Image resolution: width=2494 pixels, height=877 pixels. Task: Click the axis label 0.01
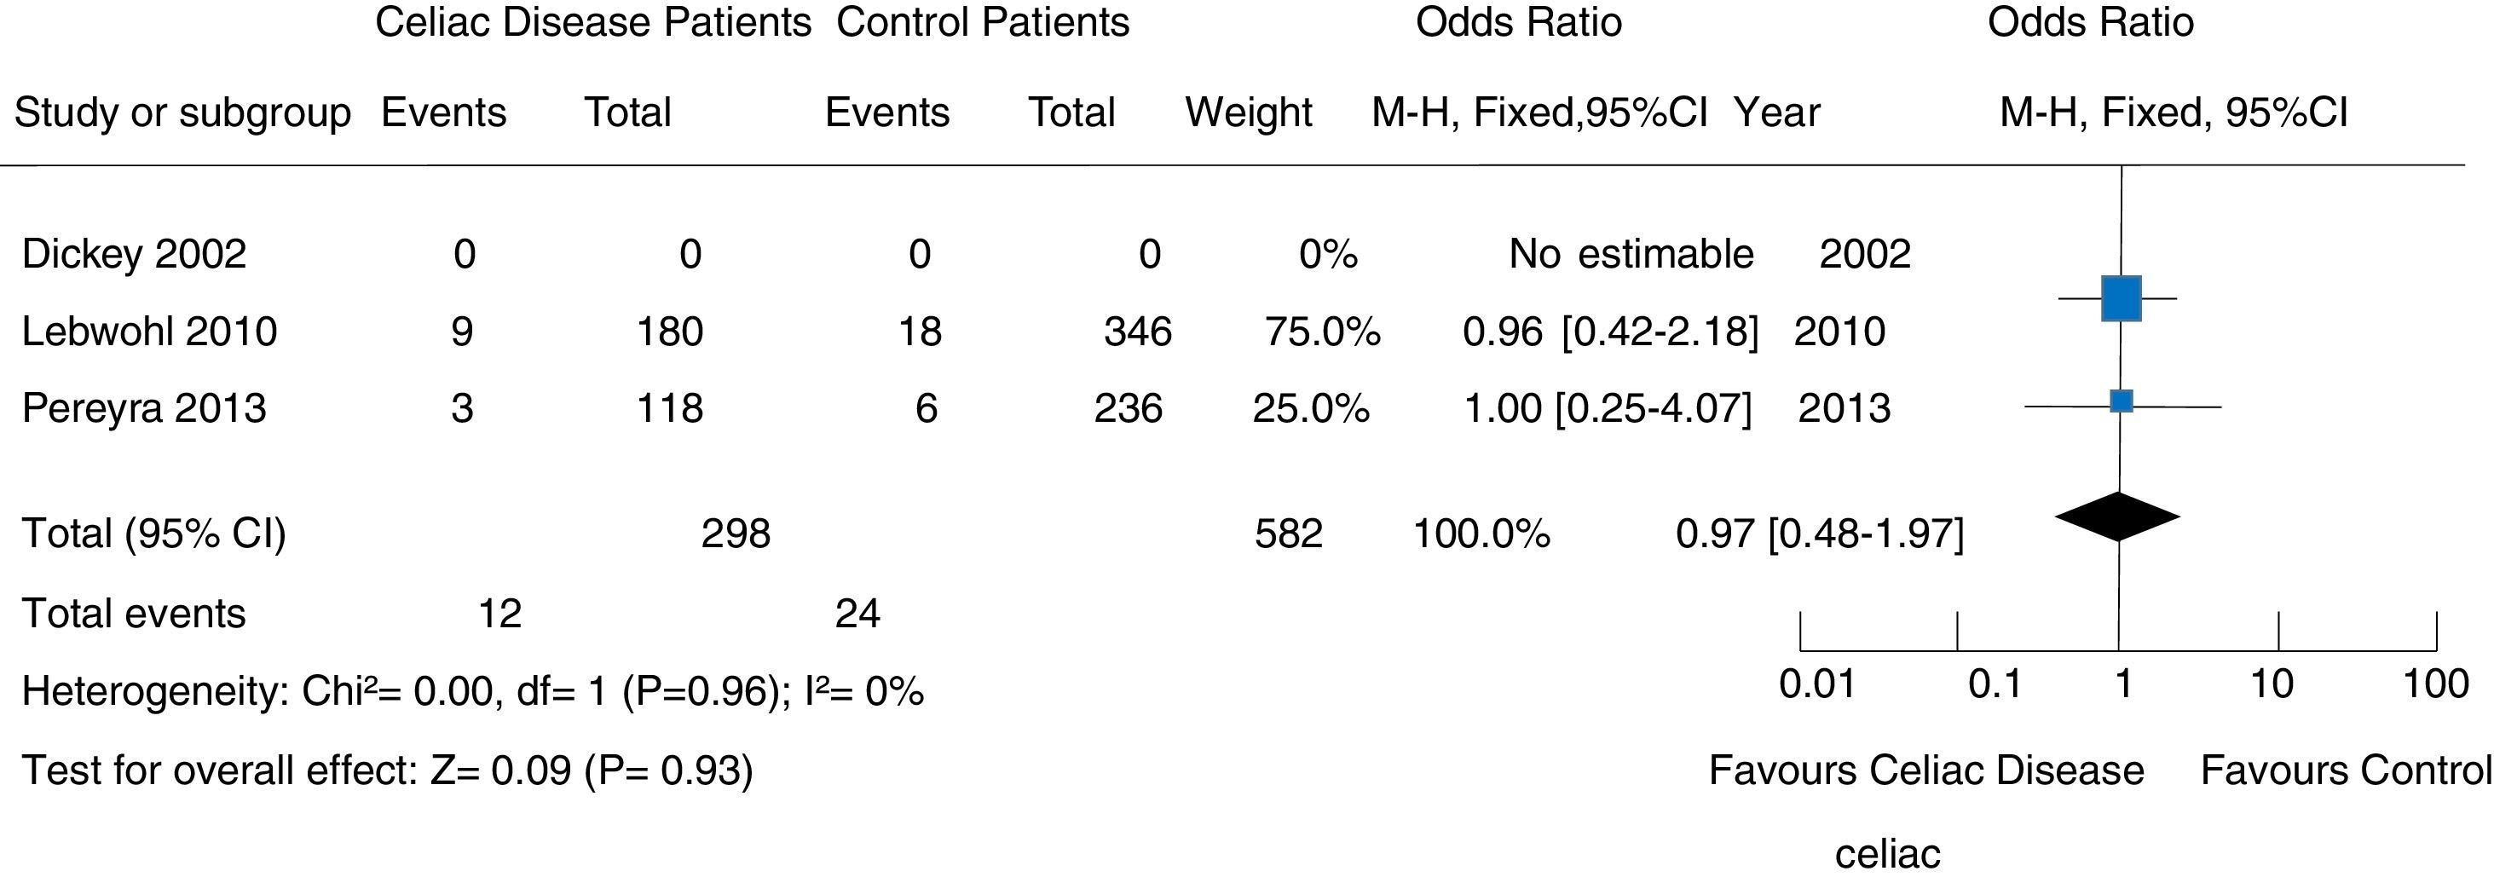coord(1816,684)
